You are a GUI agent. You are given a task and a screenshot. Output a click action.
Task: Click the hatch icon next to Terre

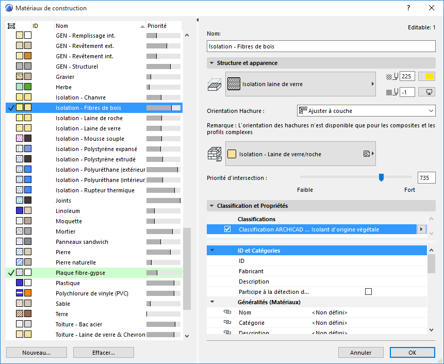pos(20,313)
